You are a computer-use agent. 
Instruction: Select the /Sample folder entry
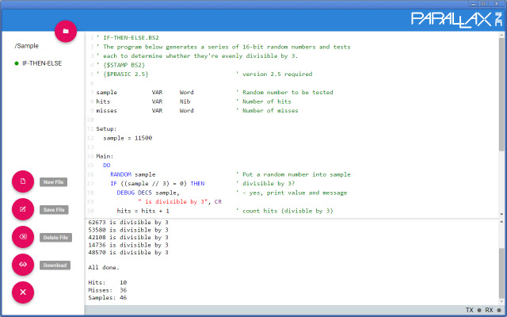[x=28, y=46]
